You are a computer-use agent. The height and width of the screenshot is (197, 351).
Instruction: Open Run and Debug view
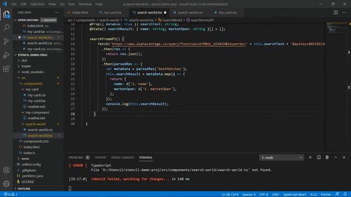pyautogui.click(x=6, y=55)
